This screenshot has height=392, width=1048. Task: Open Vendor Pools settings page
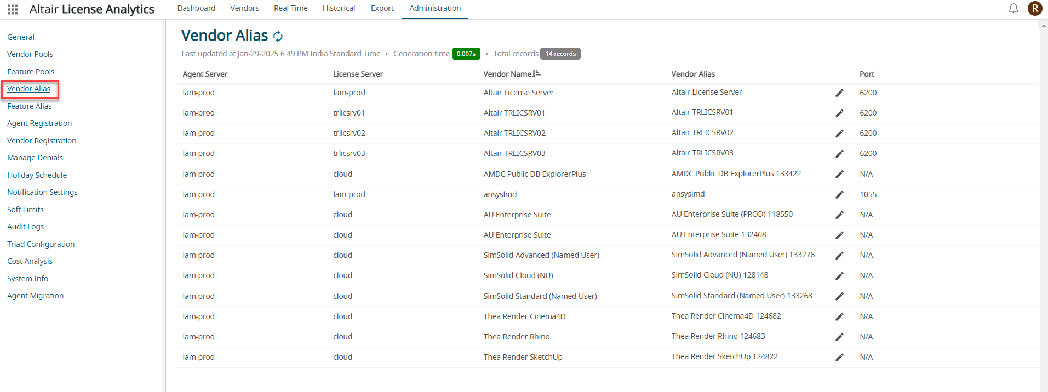point(30,54)
